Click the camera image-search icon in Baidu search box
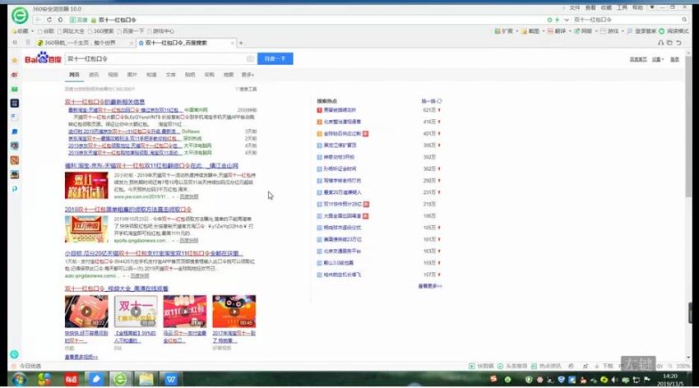 250,59
